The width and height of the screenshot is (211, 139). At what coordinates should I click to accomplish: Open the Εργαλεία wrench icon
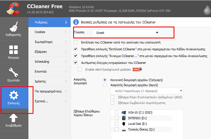tap(14, 72)
